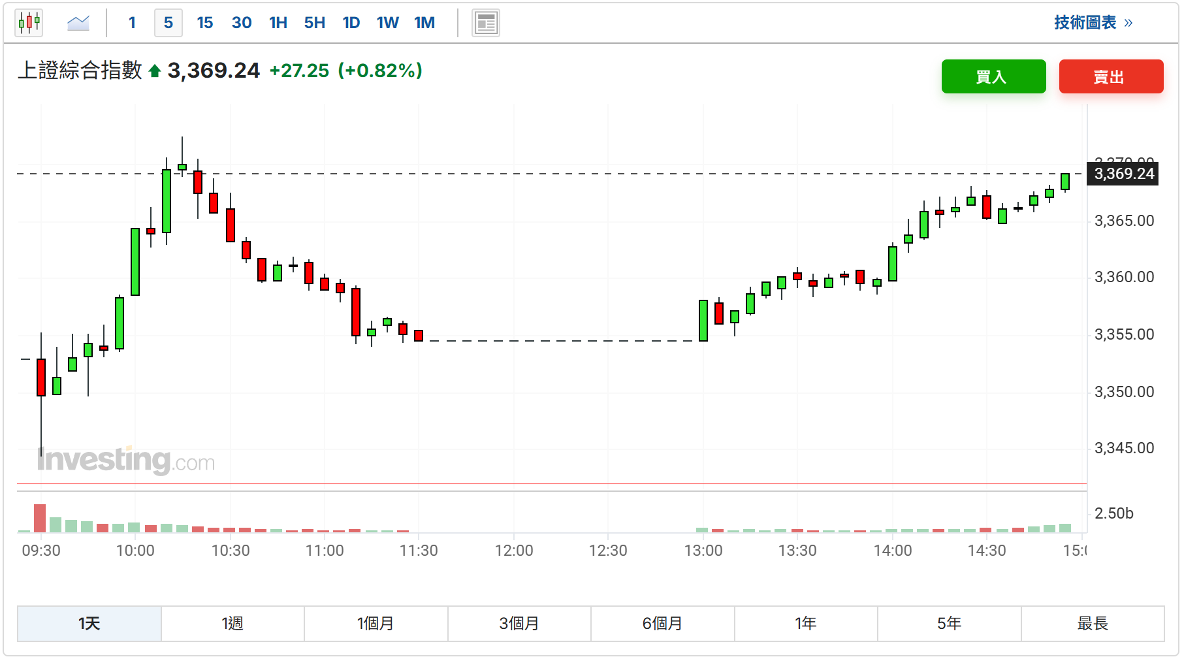Select the 1天 range tab
This screenshot has height=659, width=1184.
tap(89, 624)
